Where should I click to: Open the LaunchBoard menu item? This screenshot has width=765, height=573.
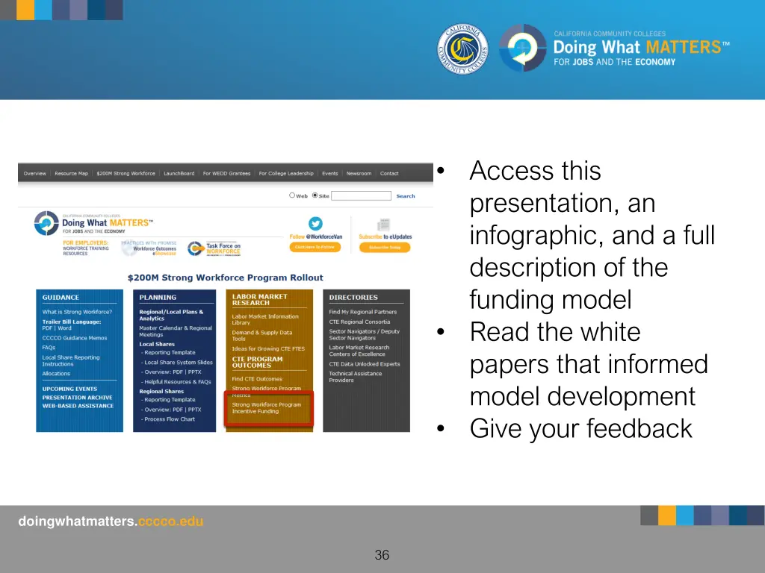(179, 174)
